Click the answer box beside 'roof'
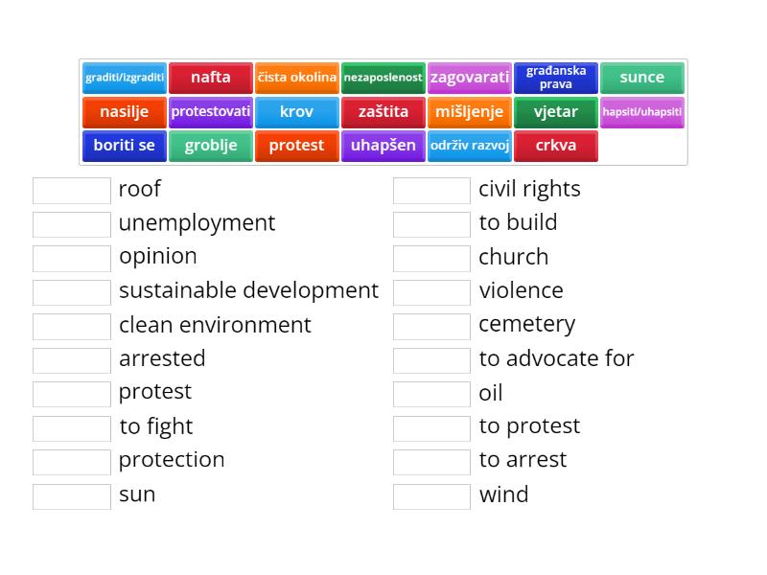767x575 pixels. [72, 190]
